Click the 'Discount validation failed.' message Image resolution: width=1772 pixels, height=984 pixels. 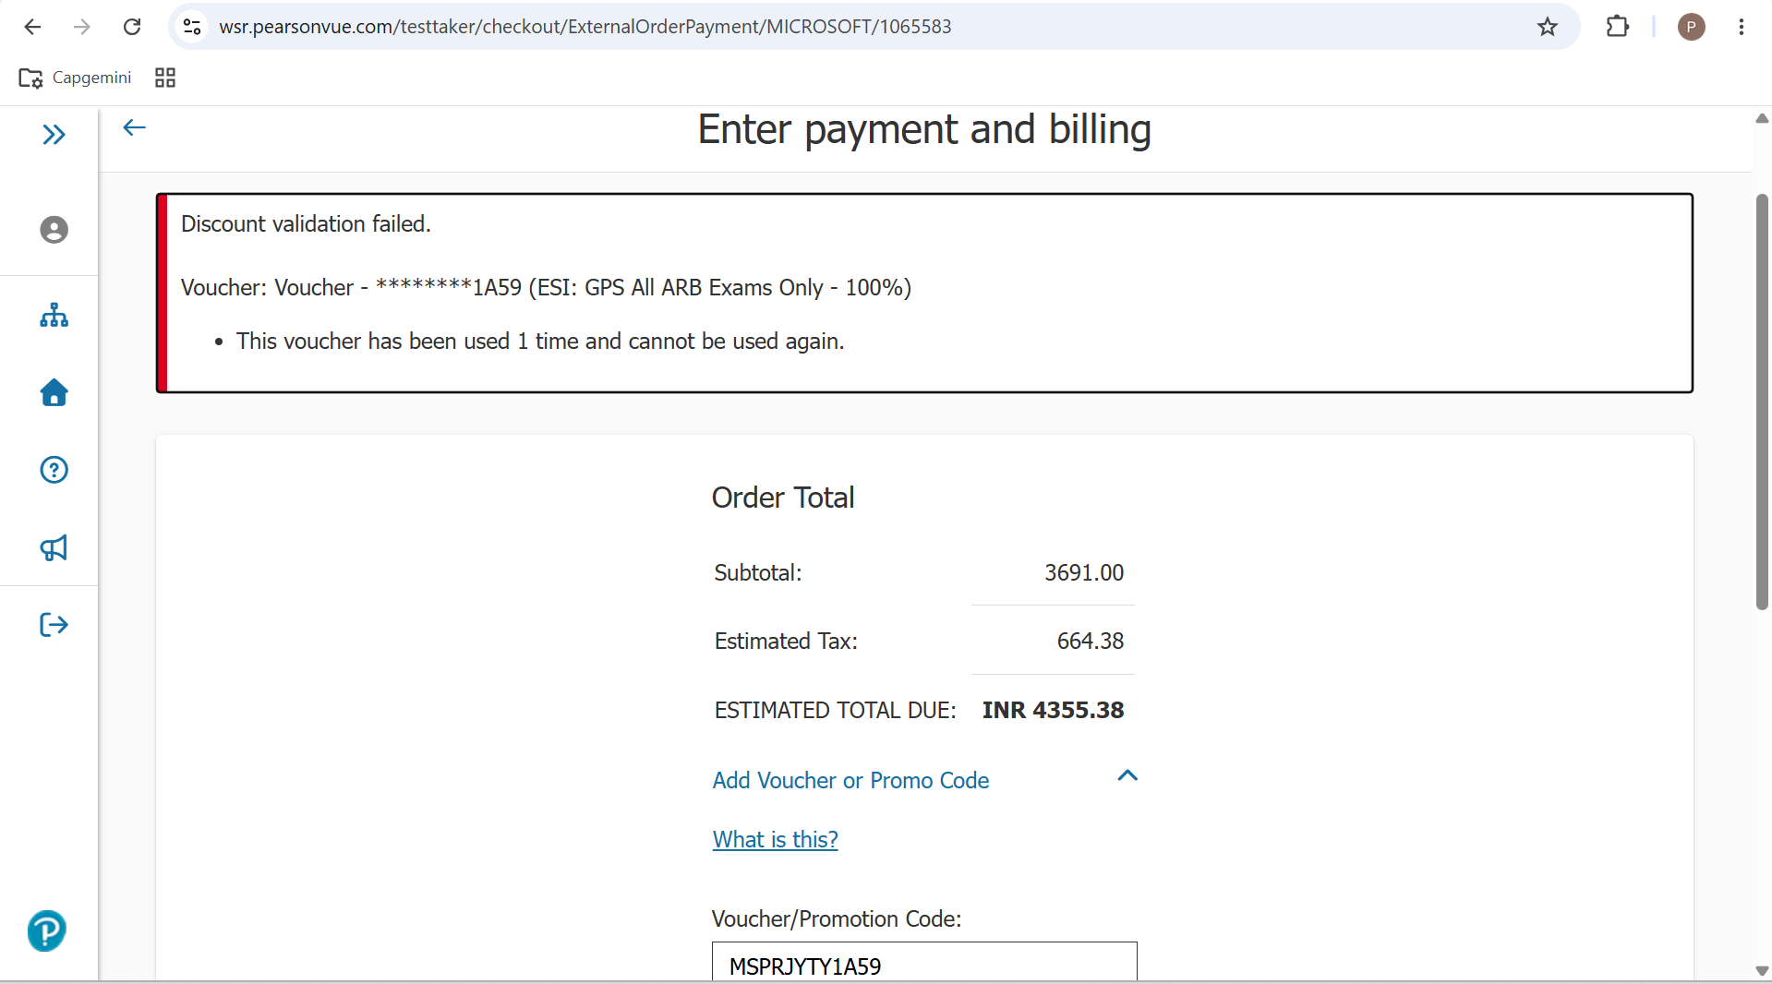click(x=306, y=224)
